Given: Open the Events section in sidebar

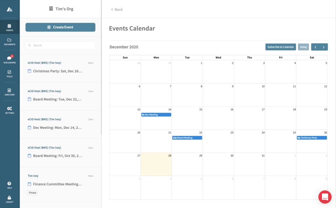Looking at the screenshot, I should (9, 27).
